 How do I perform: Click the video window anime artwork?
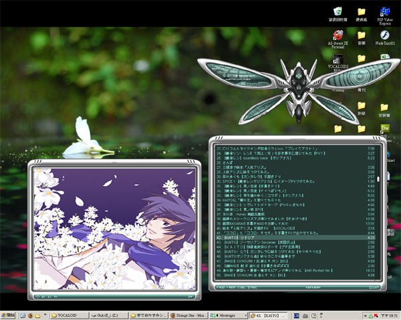point(114,229)
